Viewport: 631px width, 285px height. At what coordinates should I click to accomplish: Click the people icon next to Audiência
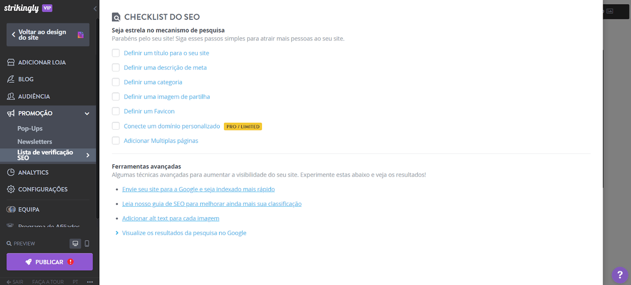[x=11, y=97]
